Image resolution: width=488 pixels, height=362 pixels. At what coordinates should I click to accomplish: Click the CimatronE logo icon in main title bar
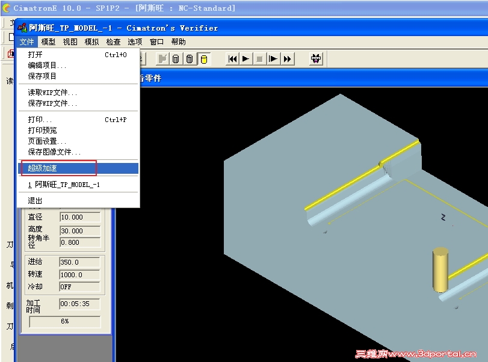click(6, 8)
